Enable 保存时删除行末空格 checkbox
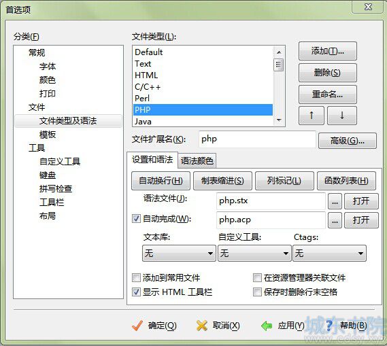Screen dimensions: 387x346 click(x=257, y=292)
